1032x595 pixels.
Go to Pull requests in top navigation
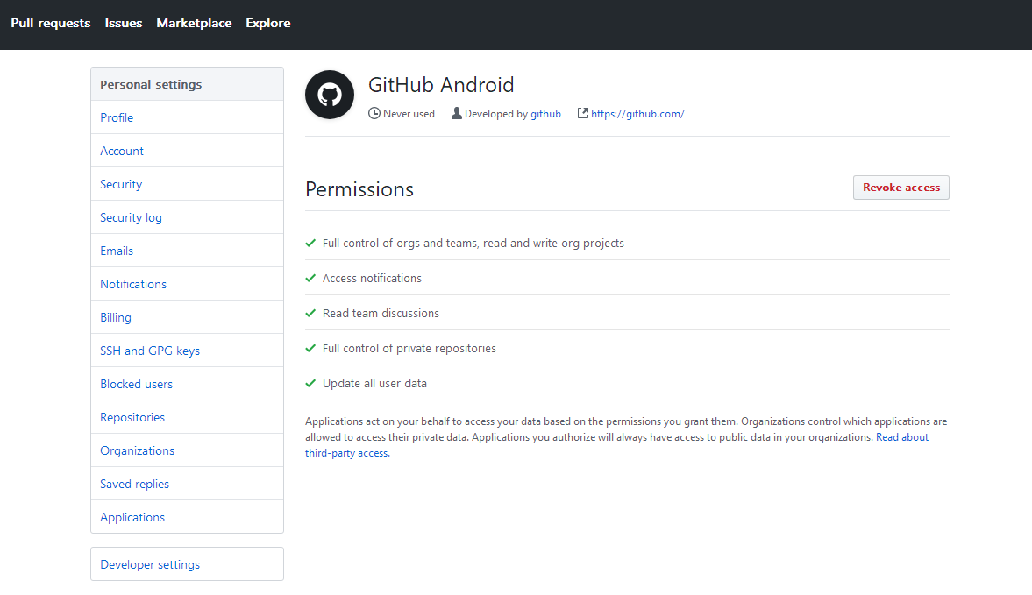click(x=51, y=24)
